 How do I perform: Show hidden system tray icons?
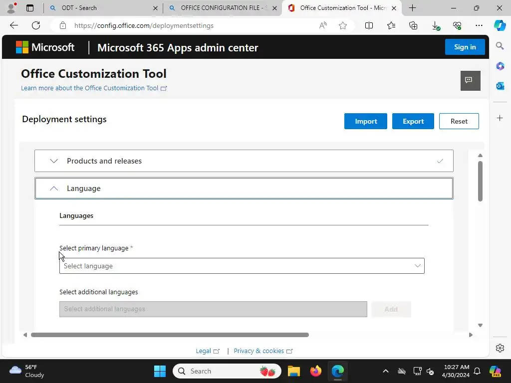point(386,371)
